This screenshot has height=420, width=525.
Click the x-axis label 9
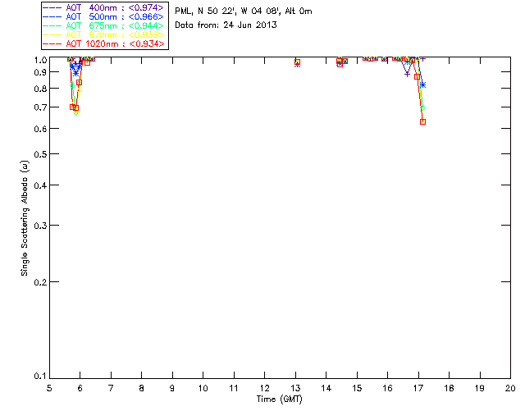[172, 388]
